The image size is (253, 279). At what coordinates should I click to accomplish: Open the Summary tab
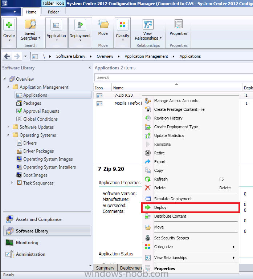pyautogui.click(x=105, y=268)
